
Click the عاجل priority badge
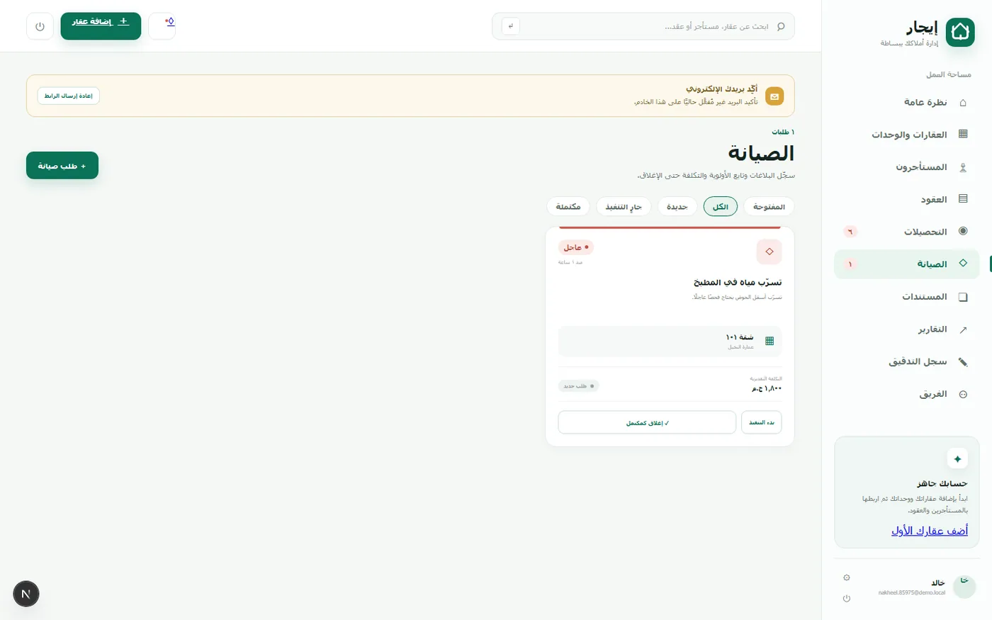tap(576, 247)
